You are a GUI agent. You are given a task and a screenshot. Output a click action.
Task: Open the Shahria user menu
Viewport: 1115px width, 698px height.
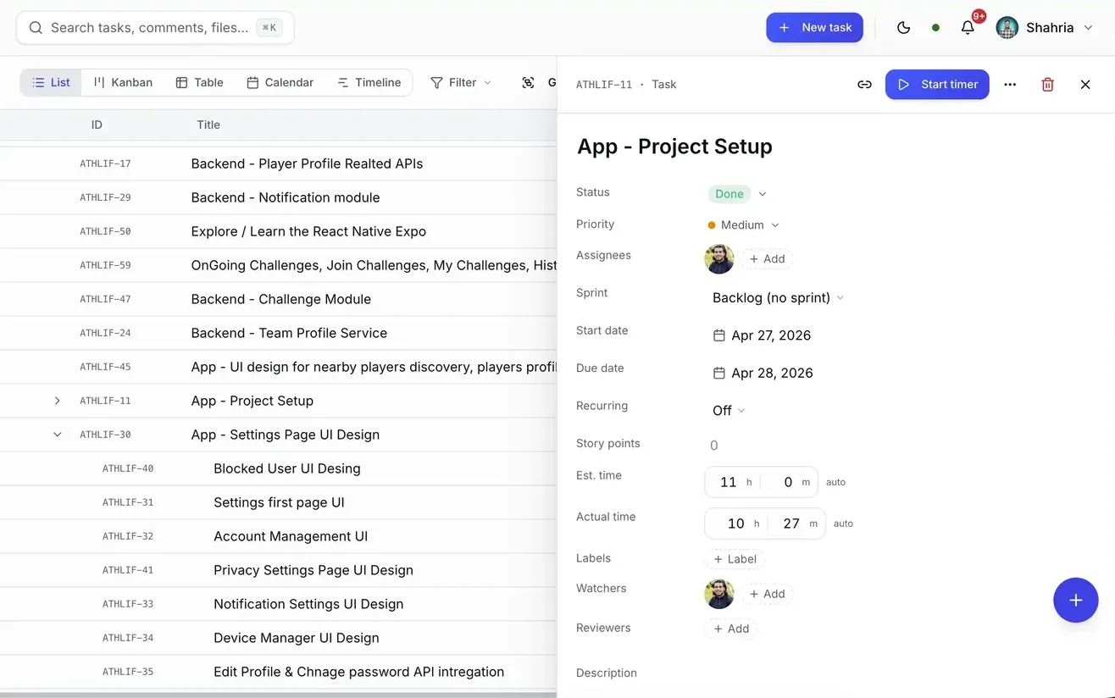[1045, 28]
